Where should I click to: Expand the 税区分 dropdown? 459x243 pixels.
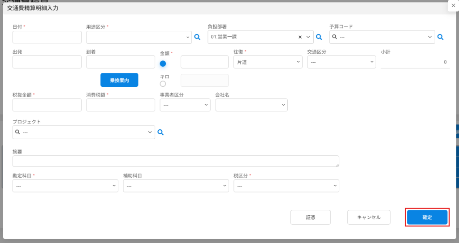[286, 186]
